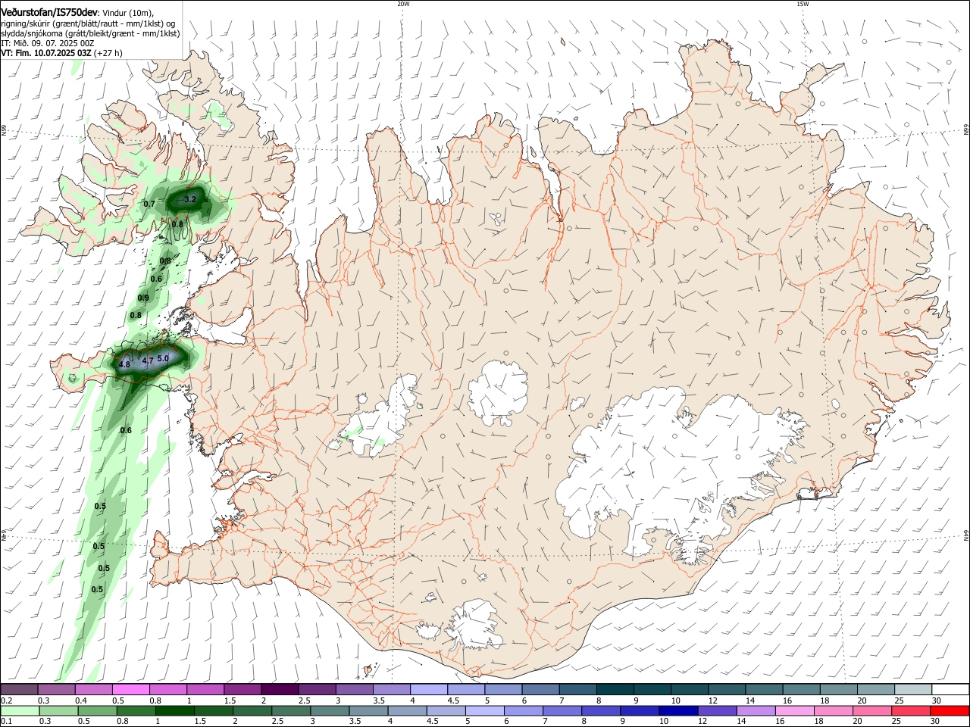Click the 30 label in the rain legend
This screenshot has width=970, height=727.
coord(937,722)
